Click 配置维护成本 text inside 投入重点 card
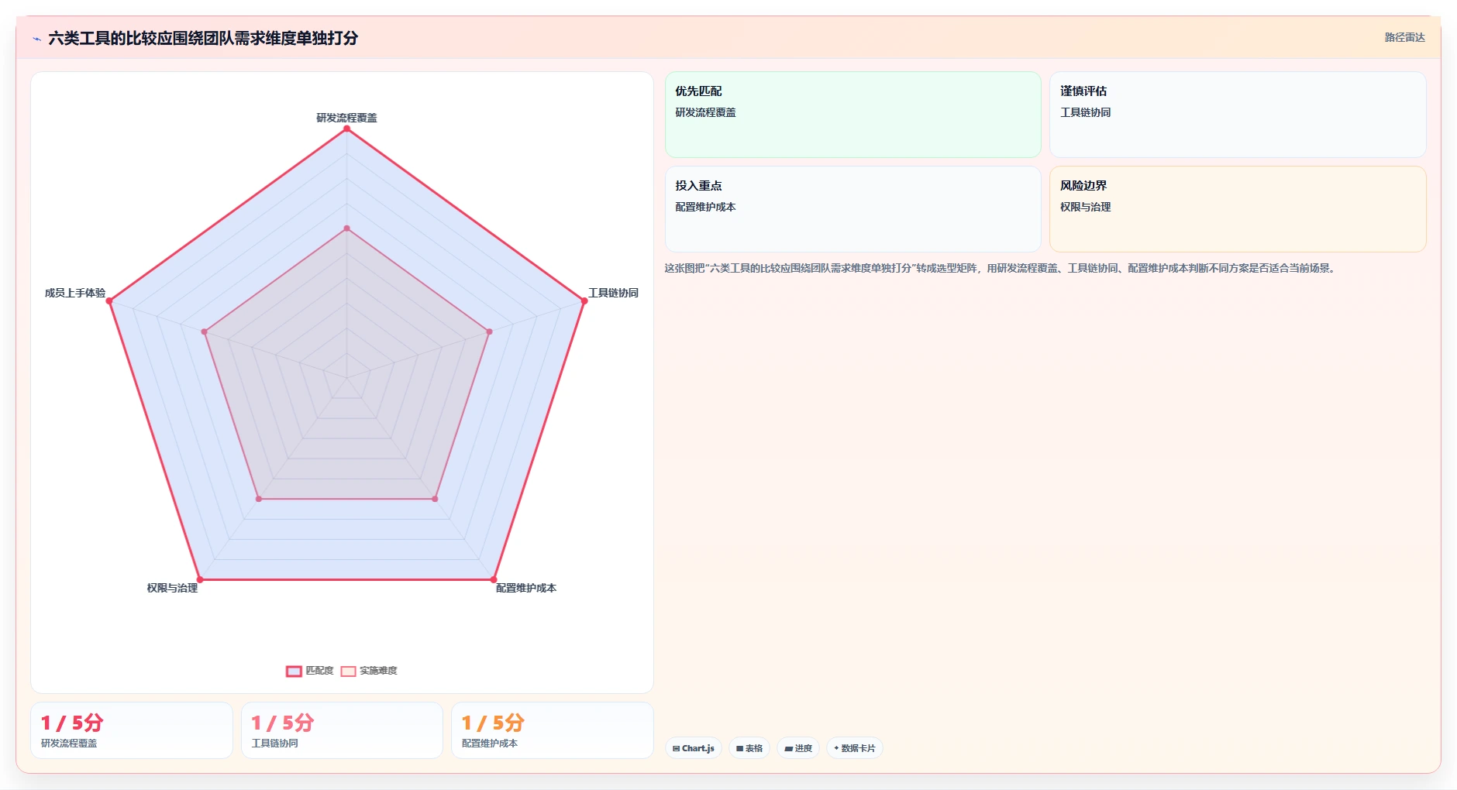Viewport: 1457px width, 790px height. (705, 207)
